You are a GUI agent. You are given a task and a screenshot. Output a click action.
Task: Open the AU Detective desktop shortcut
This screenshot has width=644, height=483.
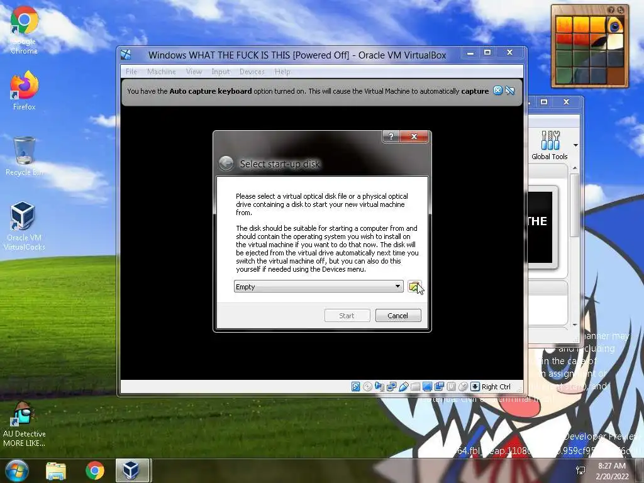25,425
